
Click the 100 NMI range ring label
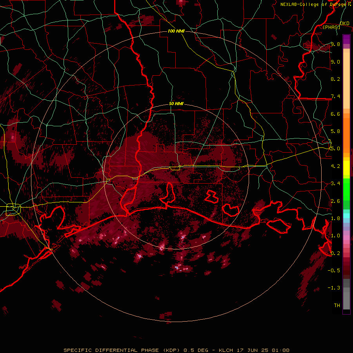176,31
